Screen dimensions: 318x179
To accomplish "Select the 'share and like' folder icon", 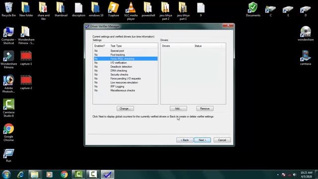I will coord(43,11).
